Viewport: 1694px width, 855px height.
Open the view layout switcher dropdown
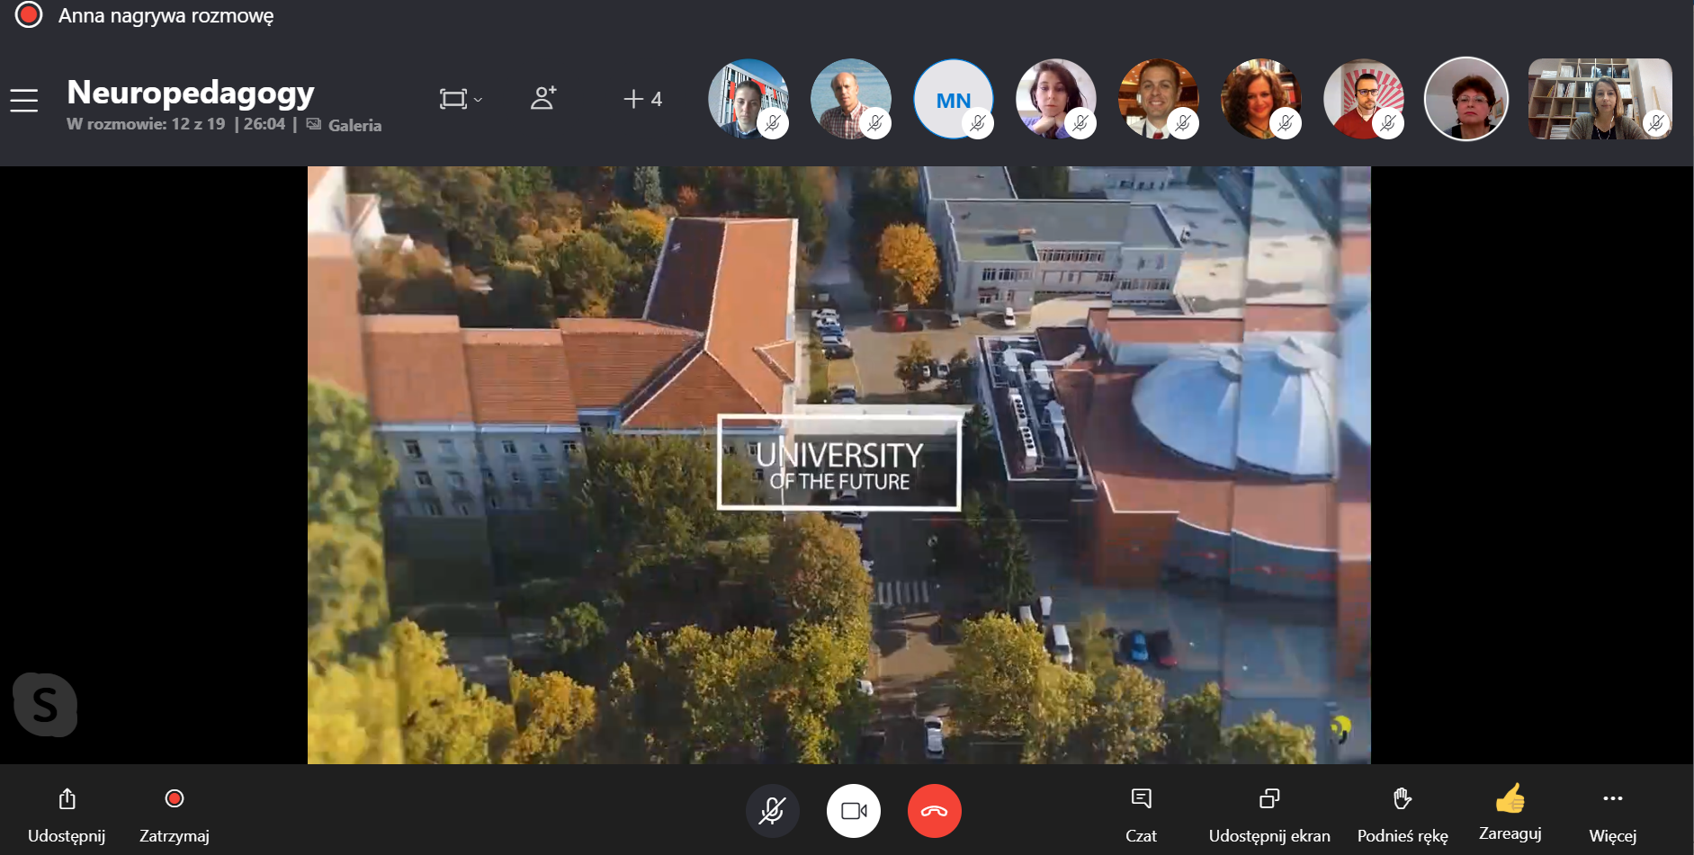(x=461, y=99)
